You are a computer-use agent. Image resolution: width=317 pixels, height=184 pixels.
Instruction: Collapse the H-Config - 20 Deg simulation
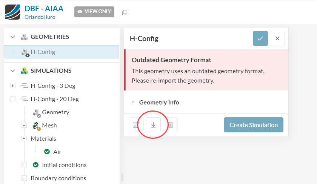coord(13,99)
